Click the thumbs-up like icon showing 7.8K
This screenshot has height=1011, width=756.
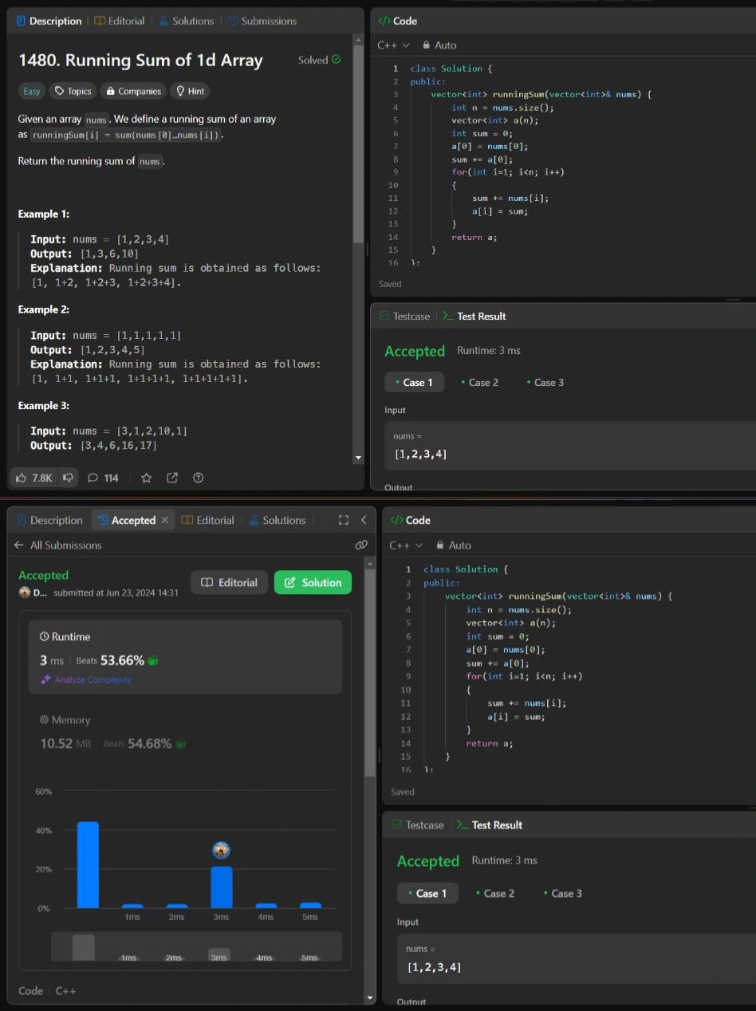click(22, 478)
